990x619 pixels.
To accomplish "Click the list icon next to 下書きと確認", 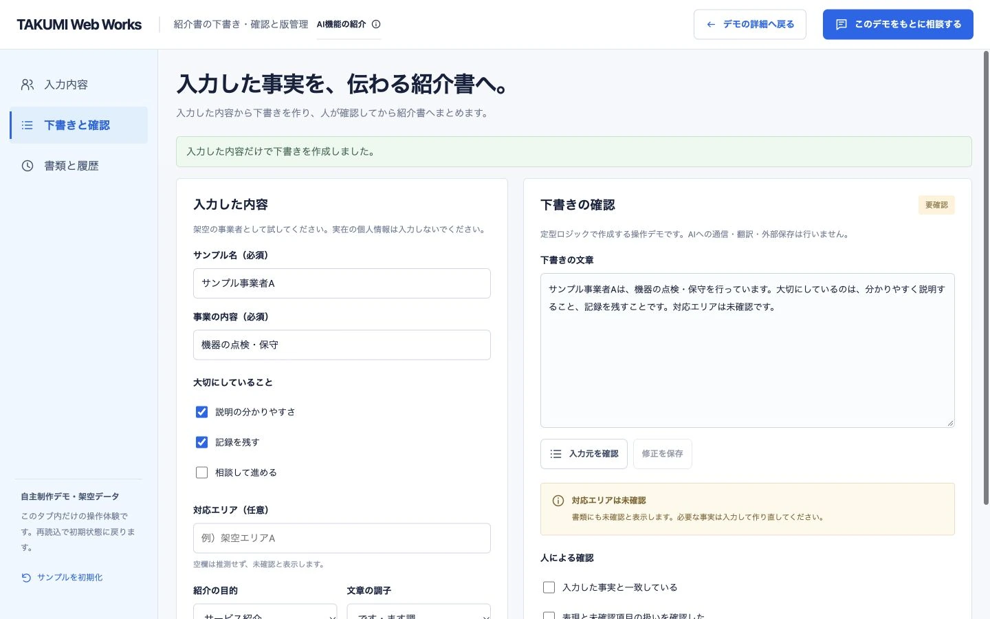I will pos(27,125).
